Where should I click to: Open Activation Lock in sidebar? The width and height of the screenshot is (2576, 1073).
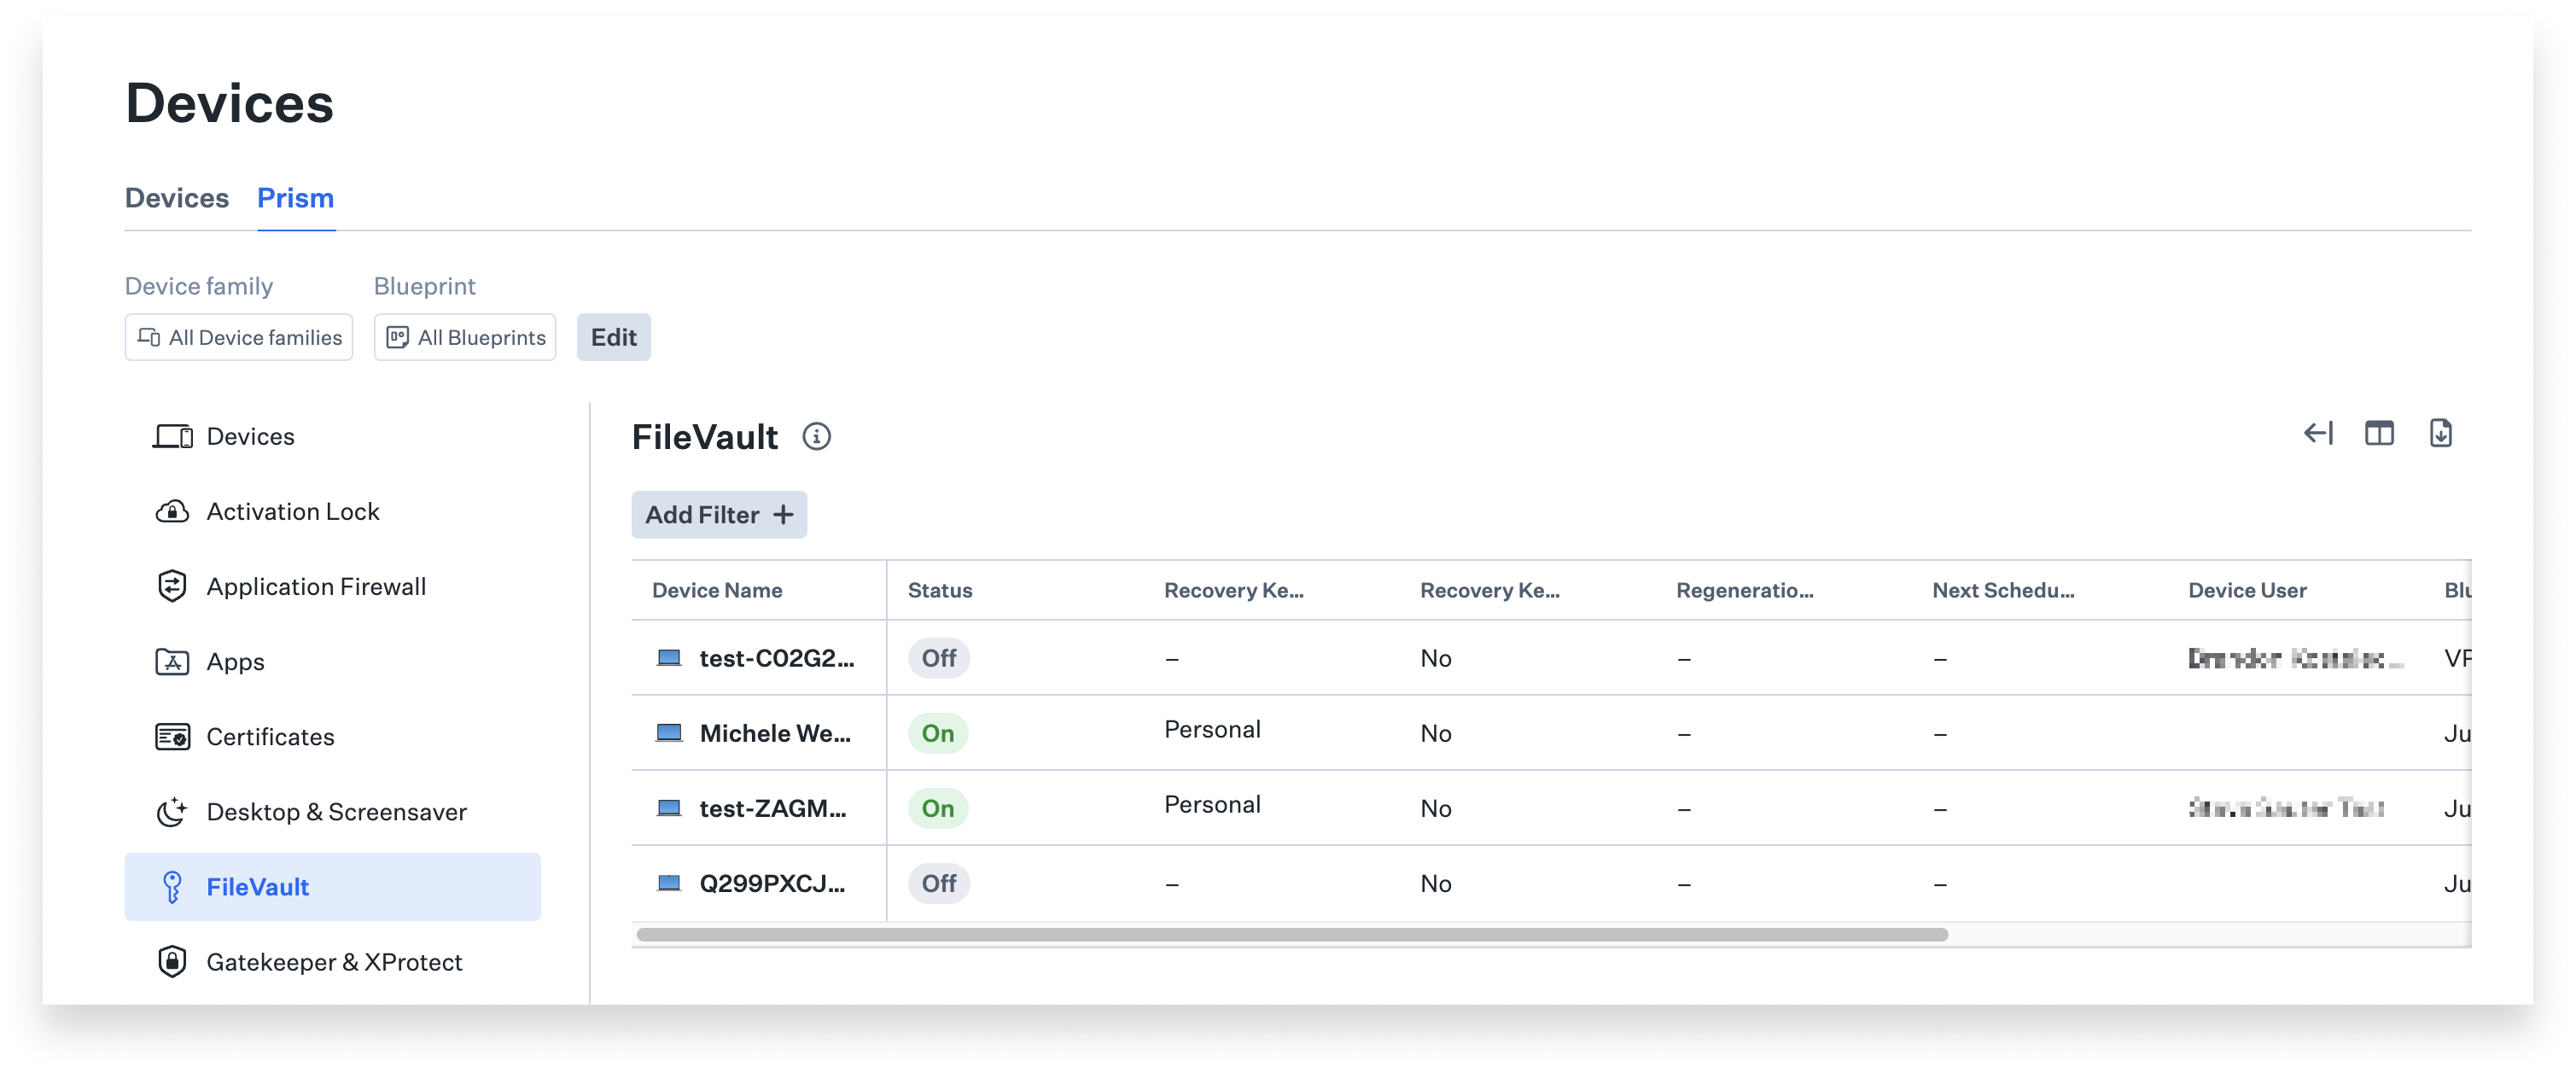[x=292, y=512]
